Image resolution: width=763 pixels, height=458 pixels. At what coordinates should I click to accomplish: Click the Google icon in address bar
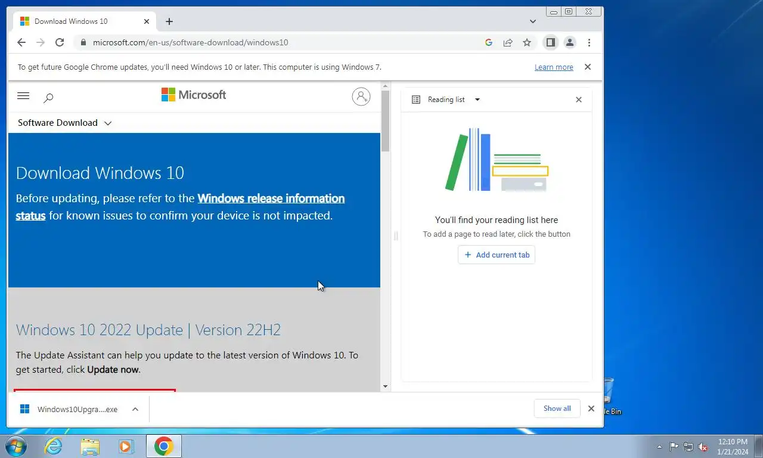pos(489,42)
